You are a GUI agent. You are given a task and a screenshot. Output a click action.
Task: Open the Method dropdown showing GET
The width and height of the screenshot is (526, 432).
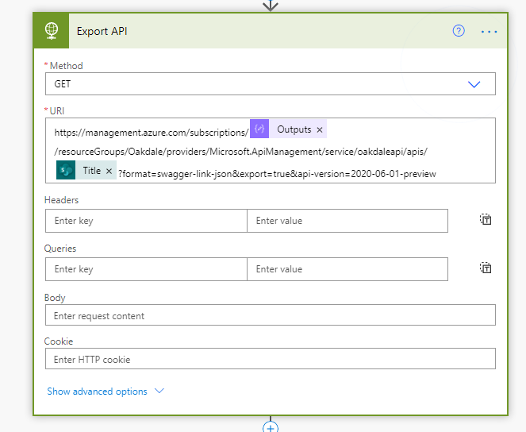tap(271, 84)
